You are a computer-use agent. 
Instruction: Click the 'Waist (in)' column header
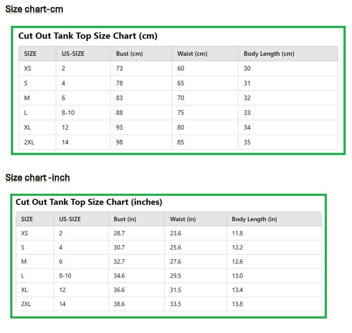pyautogui.click(x=183, y=219)
